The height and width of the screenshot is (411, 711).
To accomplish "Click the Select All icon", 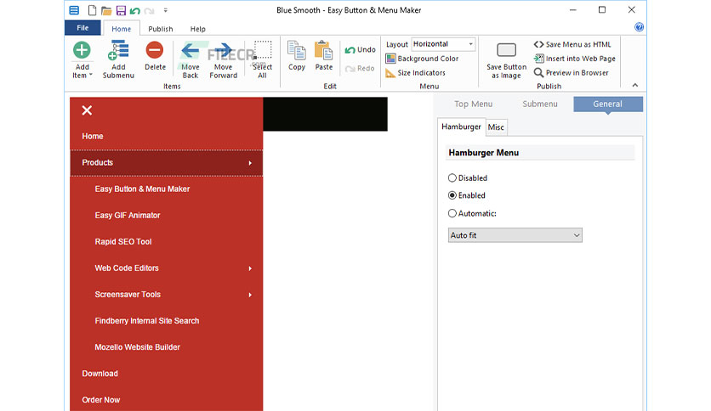I will point(263,50).
